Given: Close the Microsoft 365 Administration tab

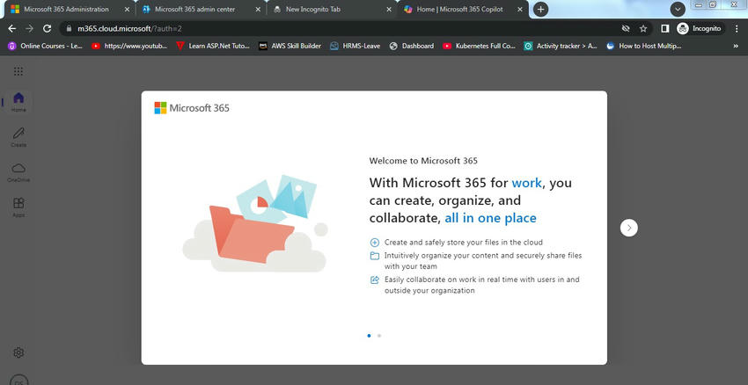Looking at the screenshot, I should tap(127, 9).
